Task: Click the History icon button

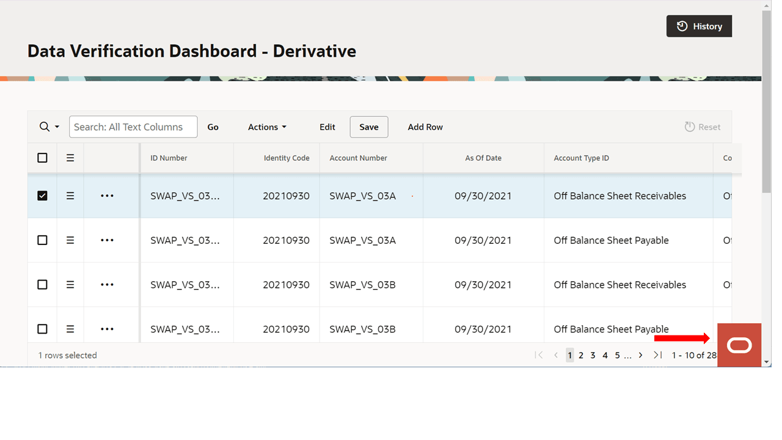Action: tap(682, 26)
